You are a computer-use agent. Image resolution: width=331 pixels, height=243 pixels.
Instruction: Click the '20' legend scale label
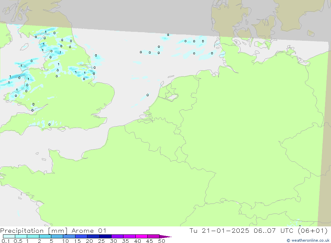point(89,241)
